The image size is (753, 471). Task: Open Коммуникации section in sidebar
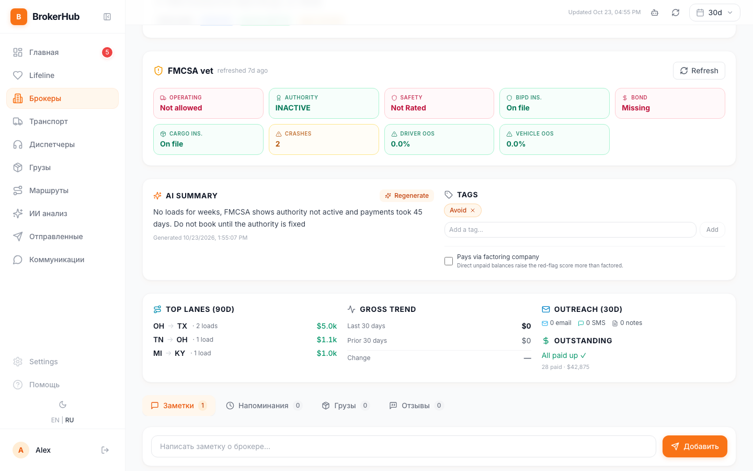[63, 260]
